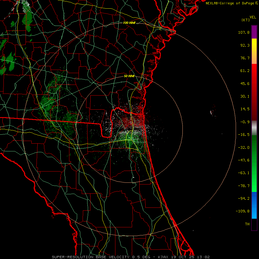Select the -47.6 legend value
The width and height of the screenshot is (259, 259).
244,160
